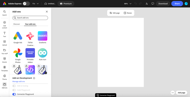
Task: Toggle Code Playground switch
Action: pos(14,90)
